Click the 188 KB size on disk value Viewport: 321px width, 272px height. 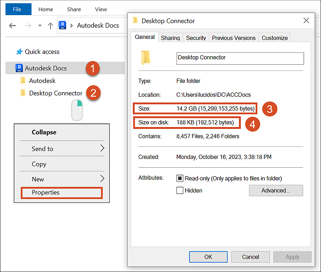tap(205, 122)
